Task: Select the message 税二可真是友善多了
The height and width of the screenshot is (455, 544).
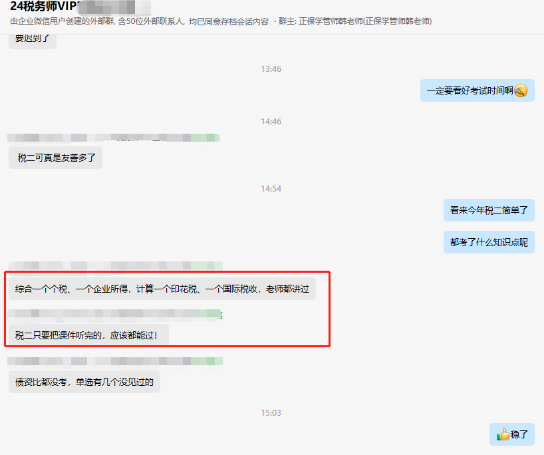Action: [x=55, y=158]
